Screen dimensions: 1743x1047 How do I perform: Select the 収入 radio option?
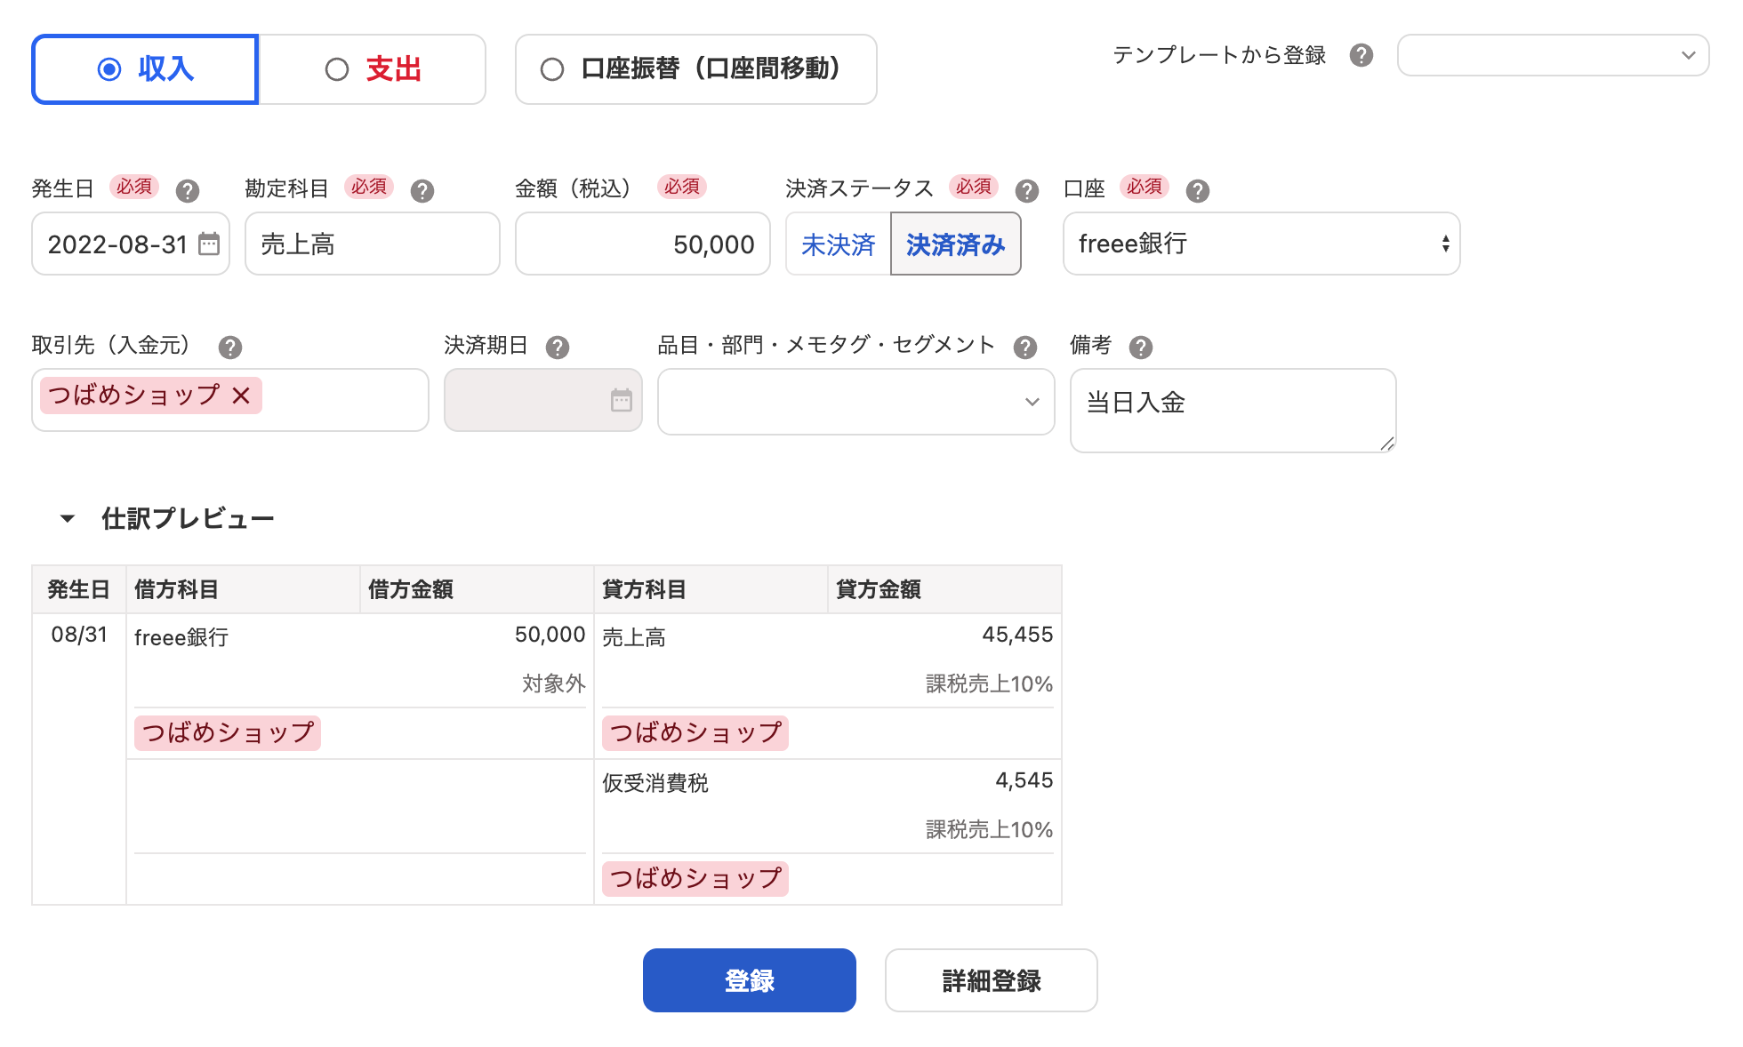145,69
